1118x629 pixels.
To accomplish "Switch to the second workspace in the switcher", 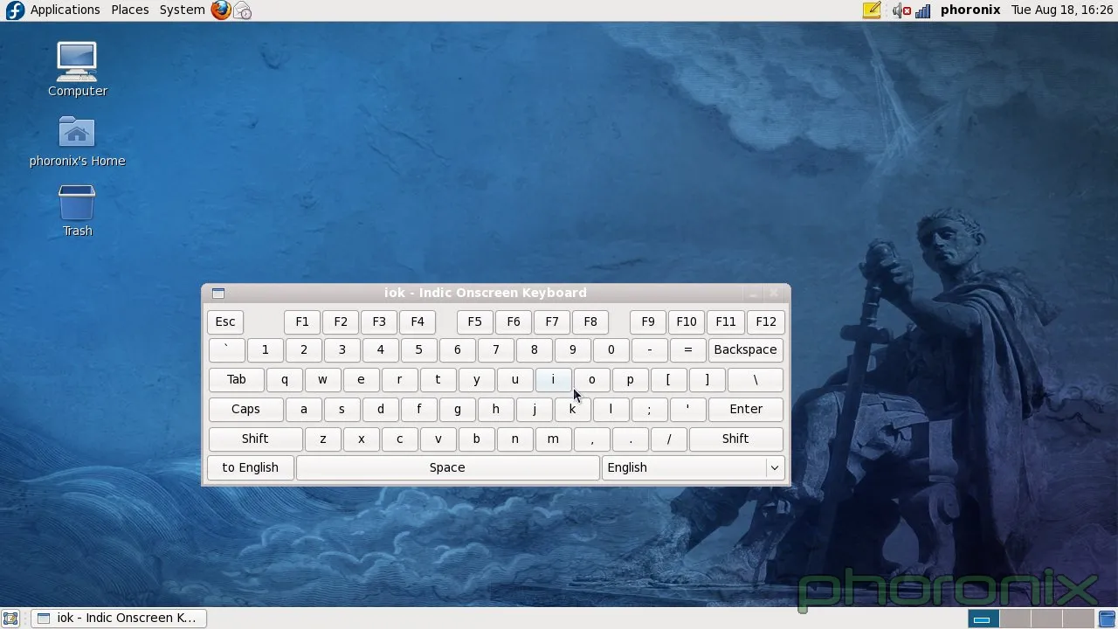I will [x=1015, y=619].
